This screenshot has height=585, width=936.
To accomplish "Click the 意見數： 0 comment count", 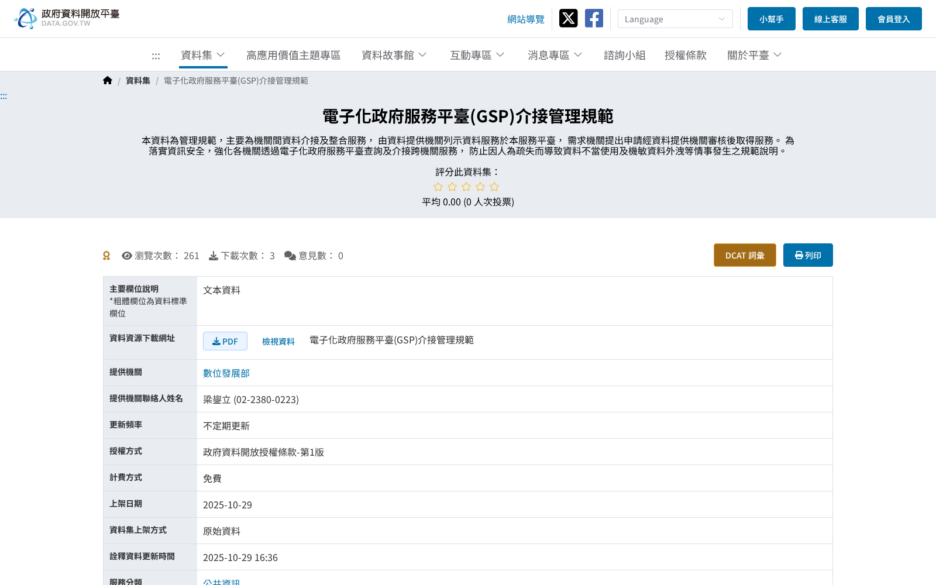I will click(x=321, y=256).
